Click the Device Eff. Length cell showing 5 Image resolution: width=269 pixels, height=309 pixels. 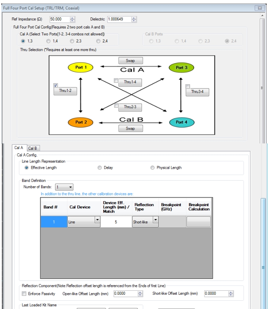(x=116, y=222)
